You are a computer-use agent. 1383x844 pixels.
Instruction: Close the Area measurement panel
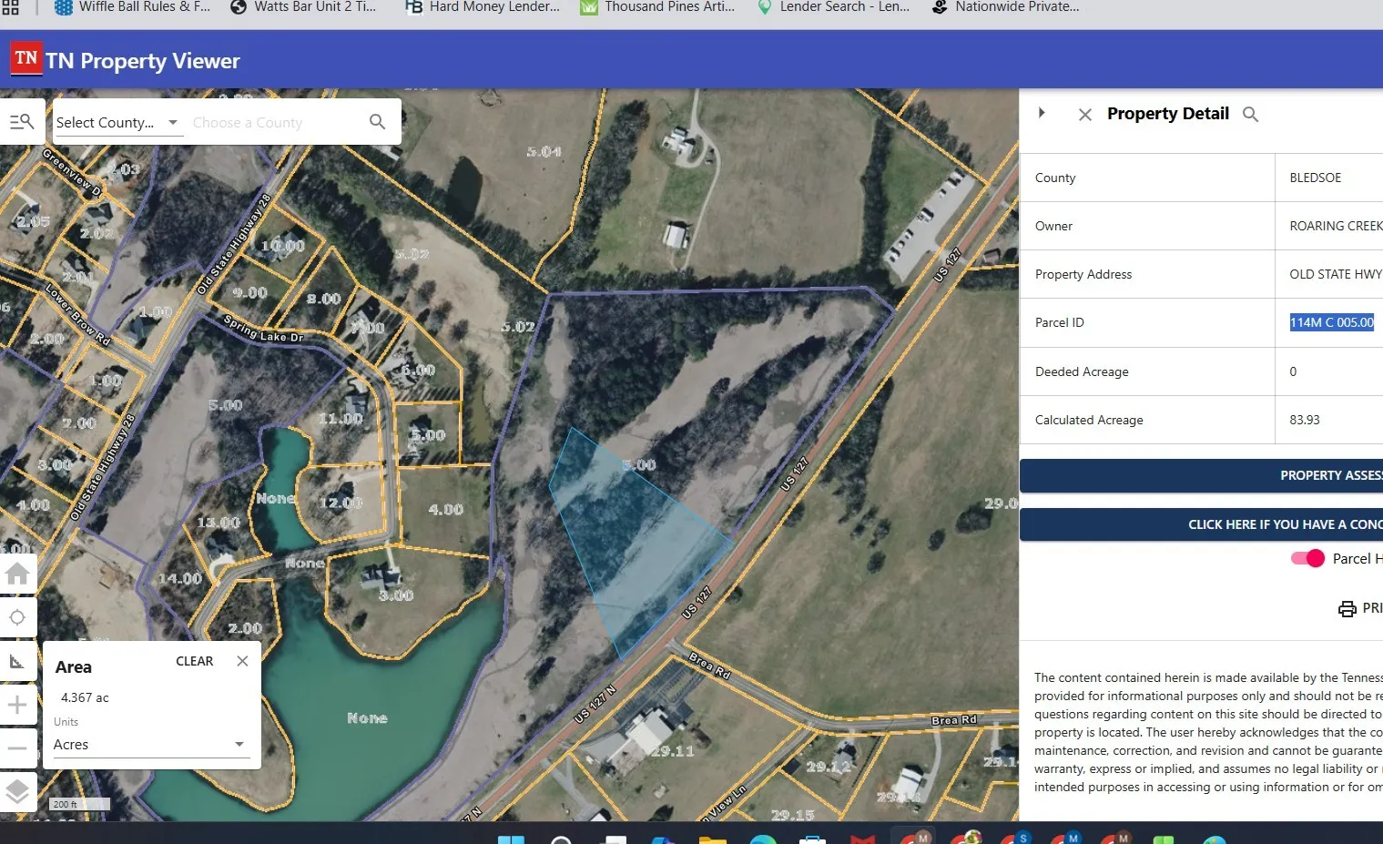tap(242, 662)
